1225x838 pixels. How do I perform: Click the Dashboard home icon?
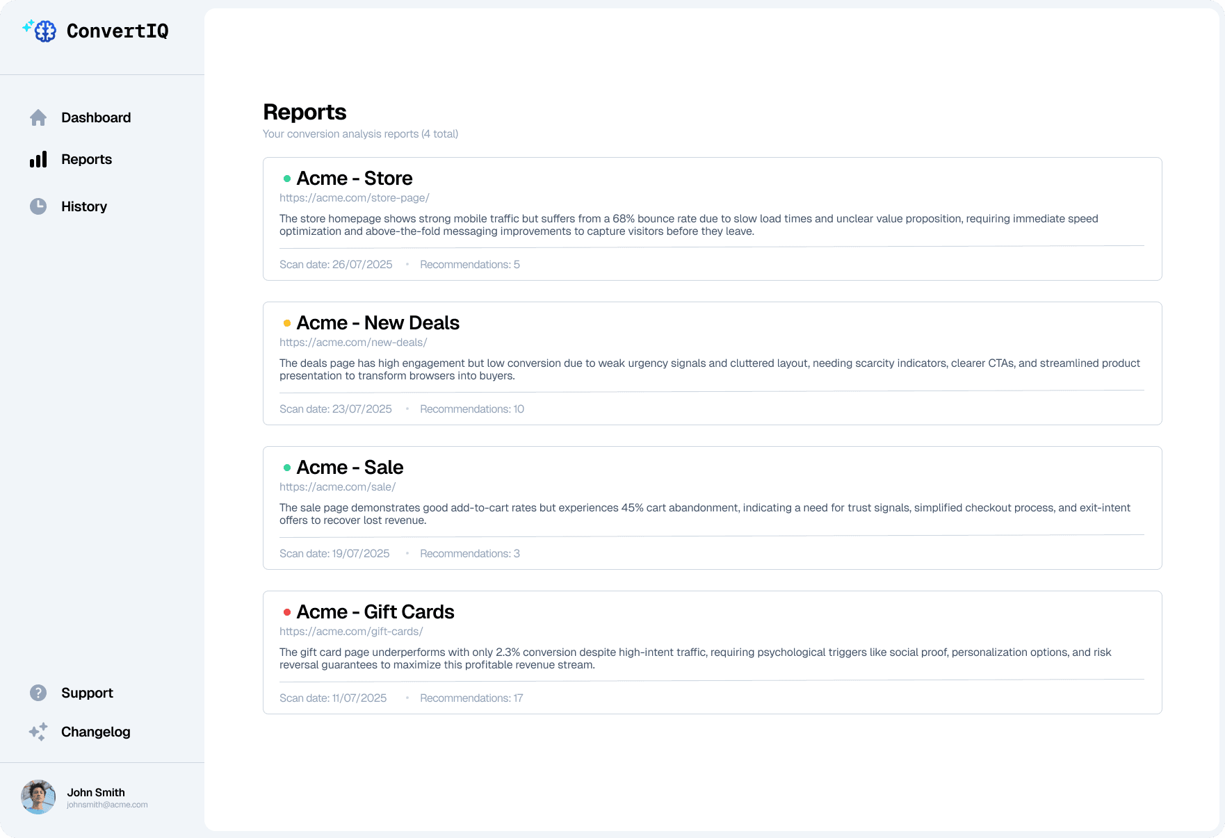38,117
